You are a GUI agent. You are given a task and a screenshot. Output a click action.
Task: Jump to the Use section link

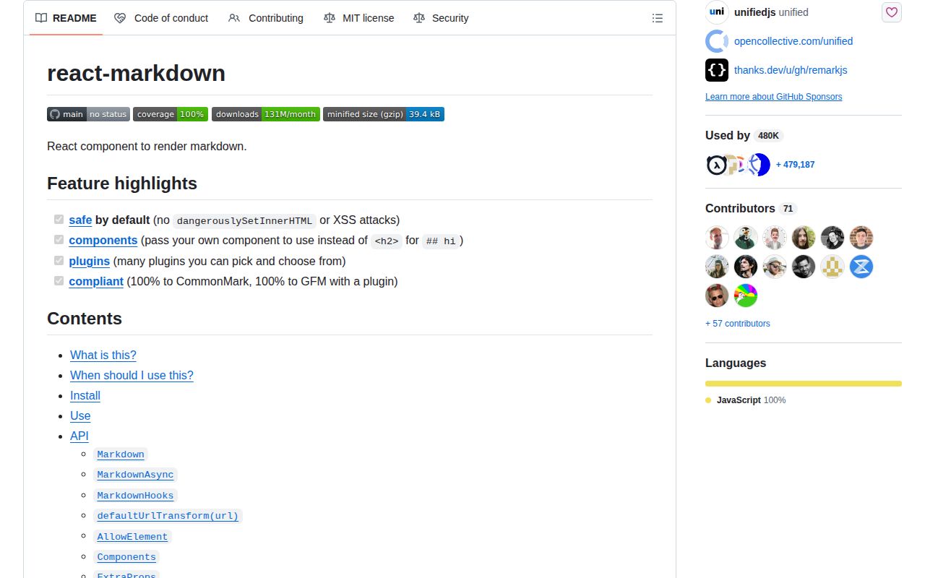click(x=80, y=415)
